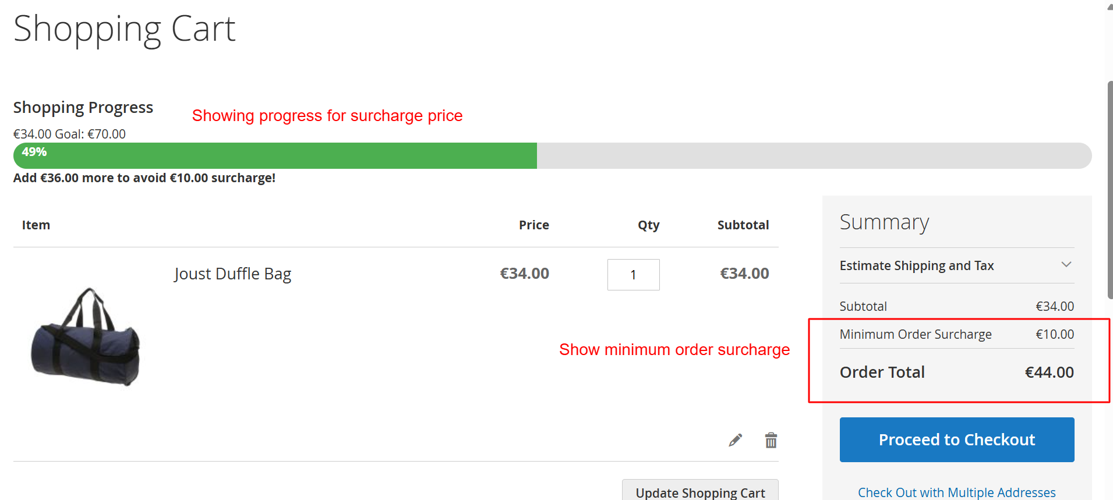This screenshot has width=1113, height=500.
Task: Click the Order Total amount €44.00
Action: point(1049,373)
